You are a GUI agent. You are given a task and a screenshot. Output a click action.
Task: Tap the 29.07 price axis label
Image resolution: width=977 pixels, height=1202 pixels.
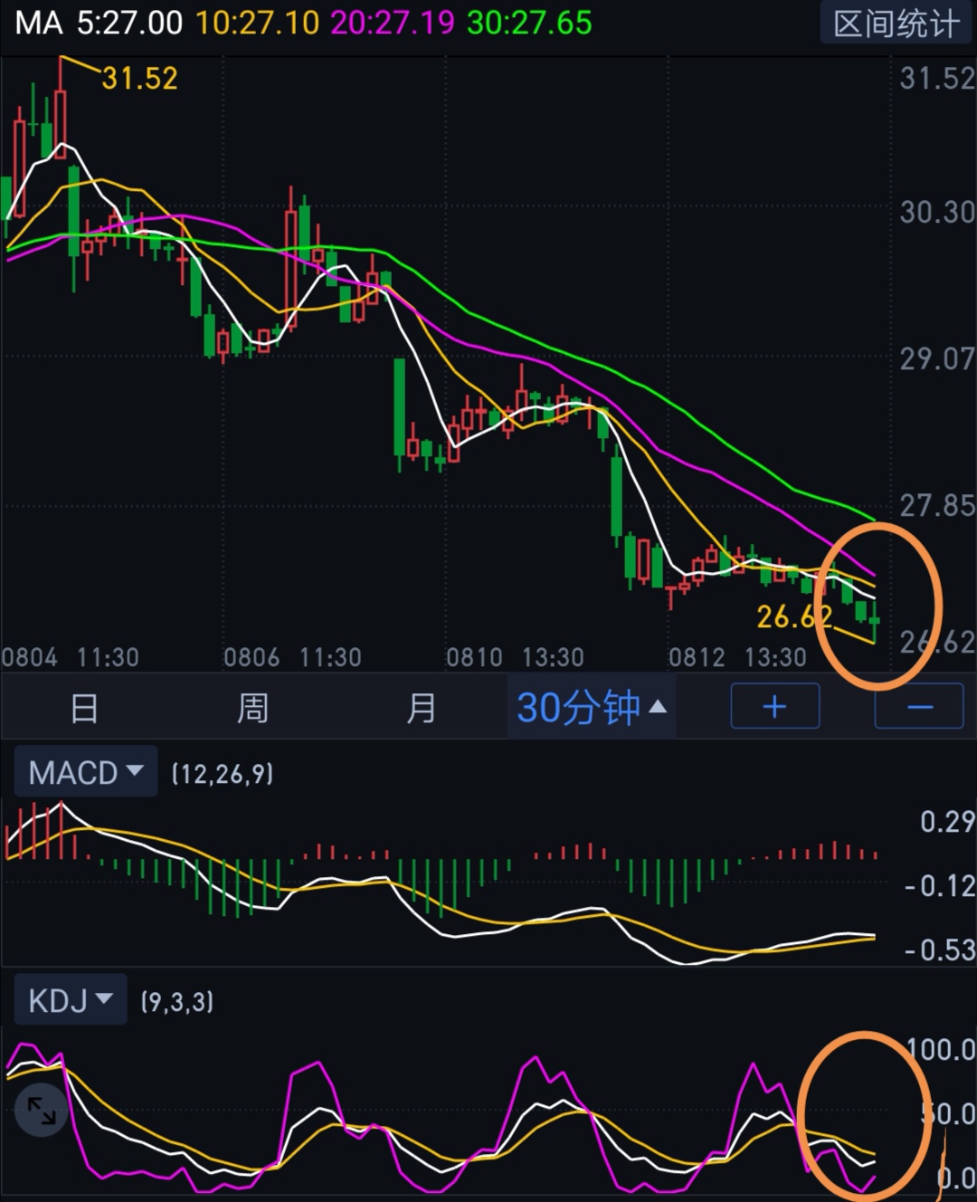(x=937, y=359)
